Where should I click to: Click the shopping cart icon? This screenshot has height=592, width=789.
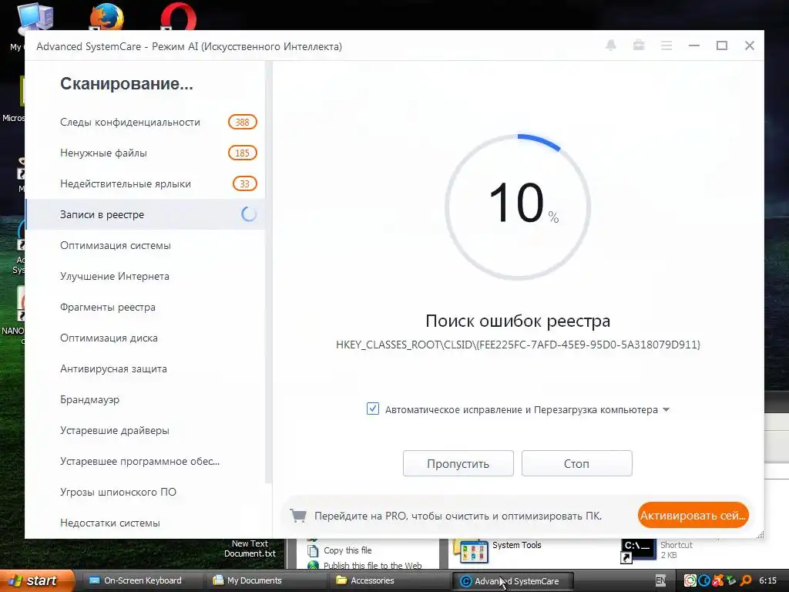point(298,516)
